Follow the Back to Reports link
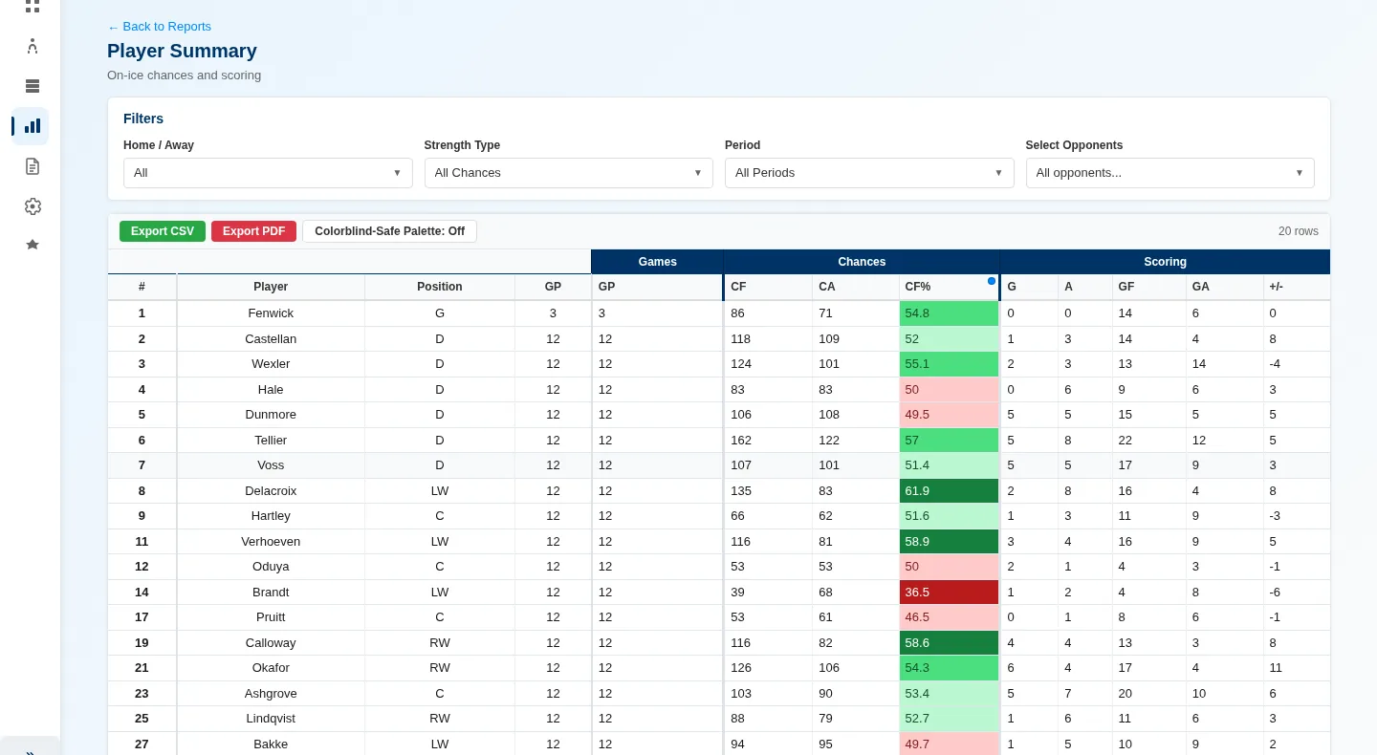 coord(159,27)
